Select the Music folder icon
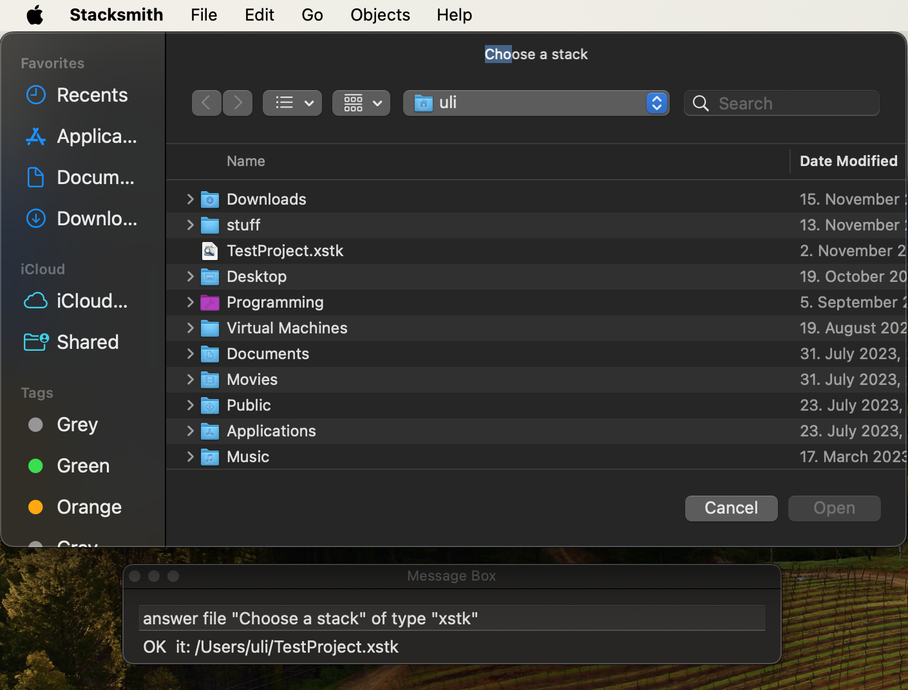This screenshot has height=690, width=908. coord(210,457)
